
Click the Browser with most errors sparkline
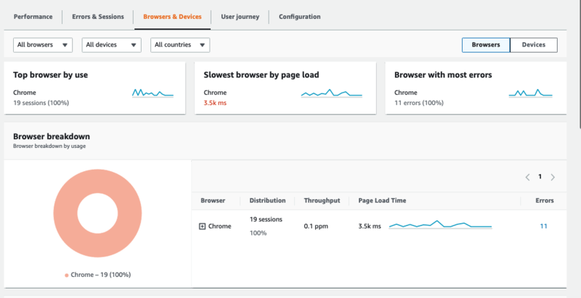[531, 93]
